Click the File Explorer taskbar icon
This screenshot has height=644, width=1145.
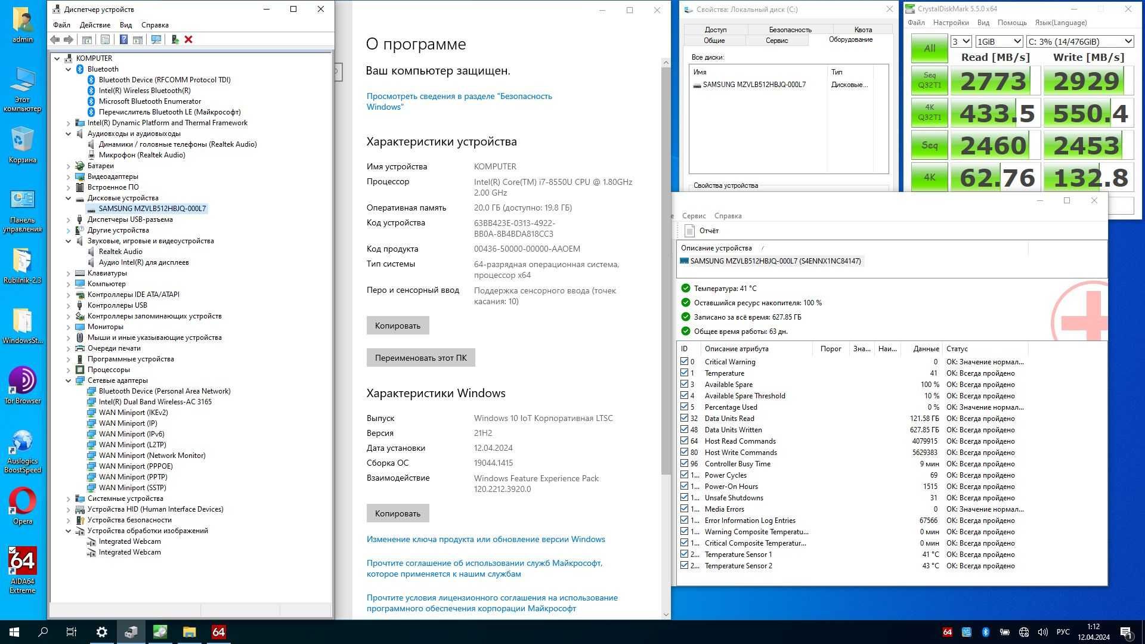pos(189,632)
